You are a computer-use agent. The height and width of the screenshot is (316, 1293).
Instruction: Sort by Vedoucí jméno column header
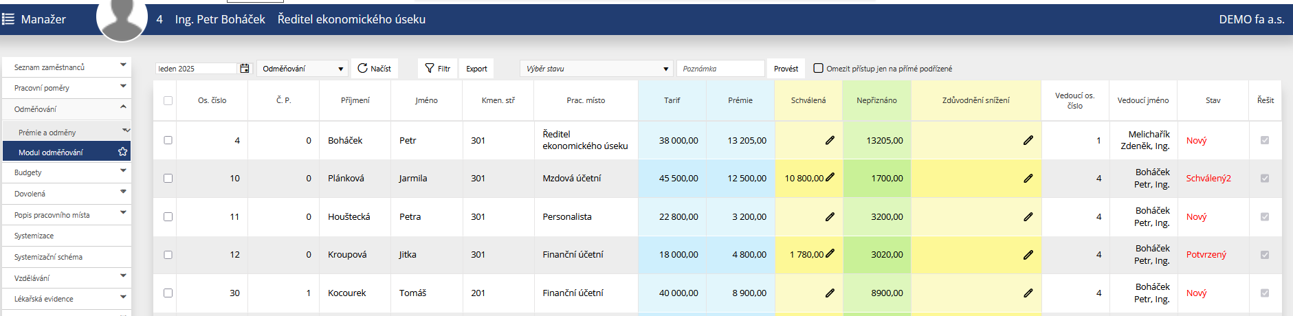click(1142, 100)
